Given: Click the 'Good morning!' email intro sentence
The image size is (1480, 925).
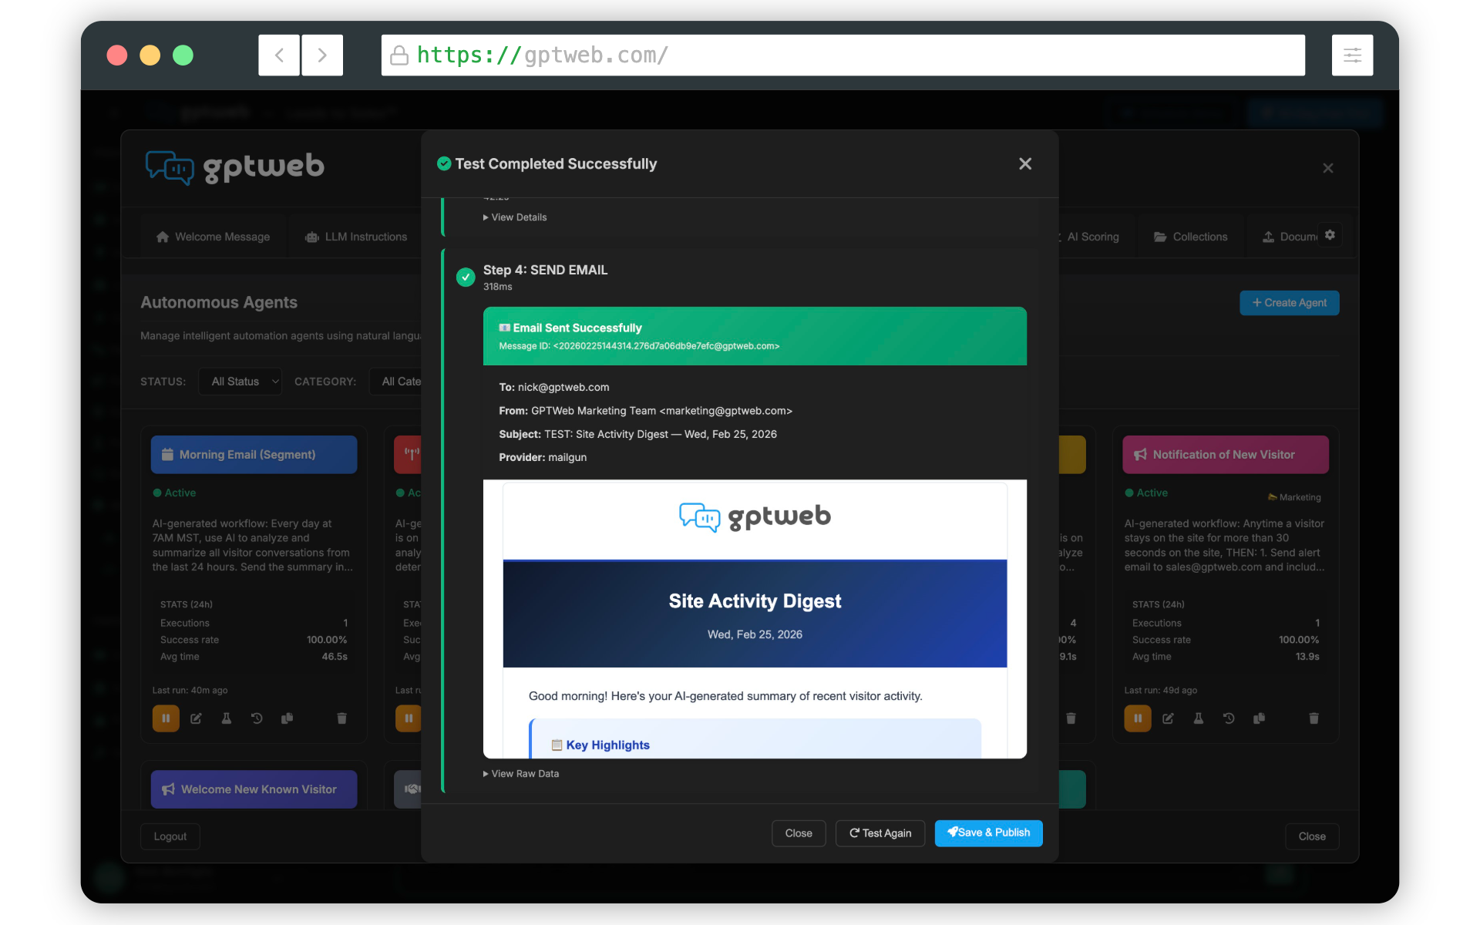Looking at the screenshot, I should pos(725,696).
